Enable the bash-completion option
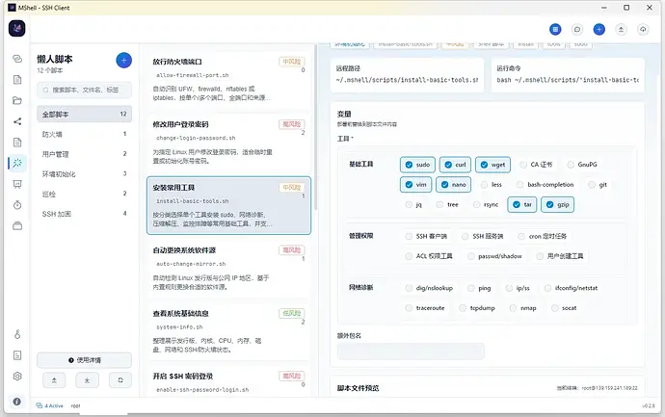665x417 pixels. point(545,185)
